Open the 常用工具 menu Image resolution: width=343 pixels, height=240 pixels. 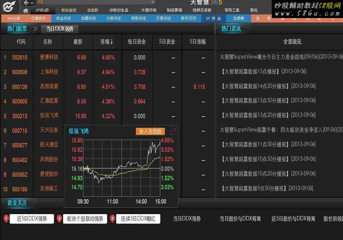pyautogui.click(x=232, y=10)
